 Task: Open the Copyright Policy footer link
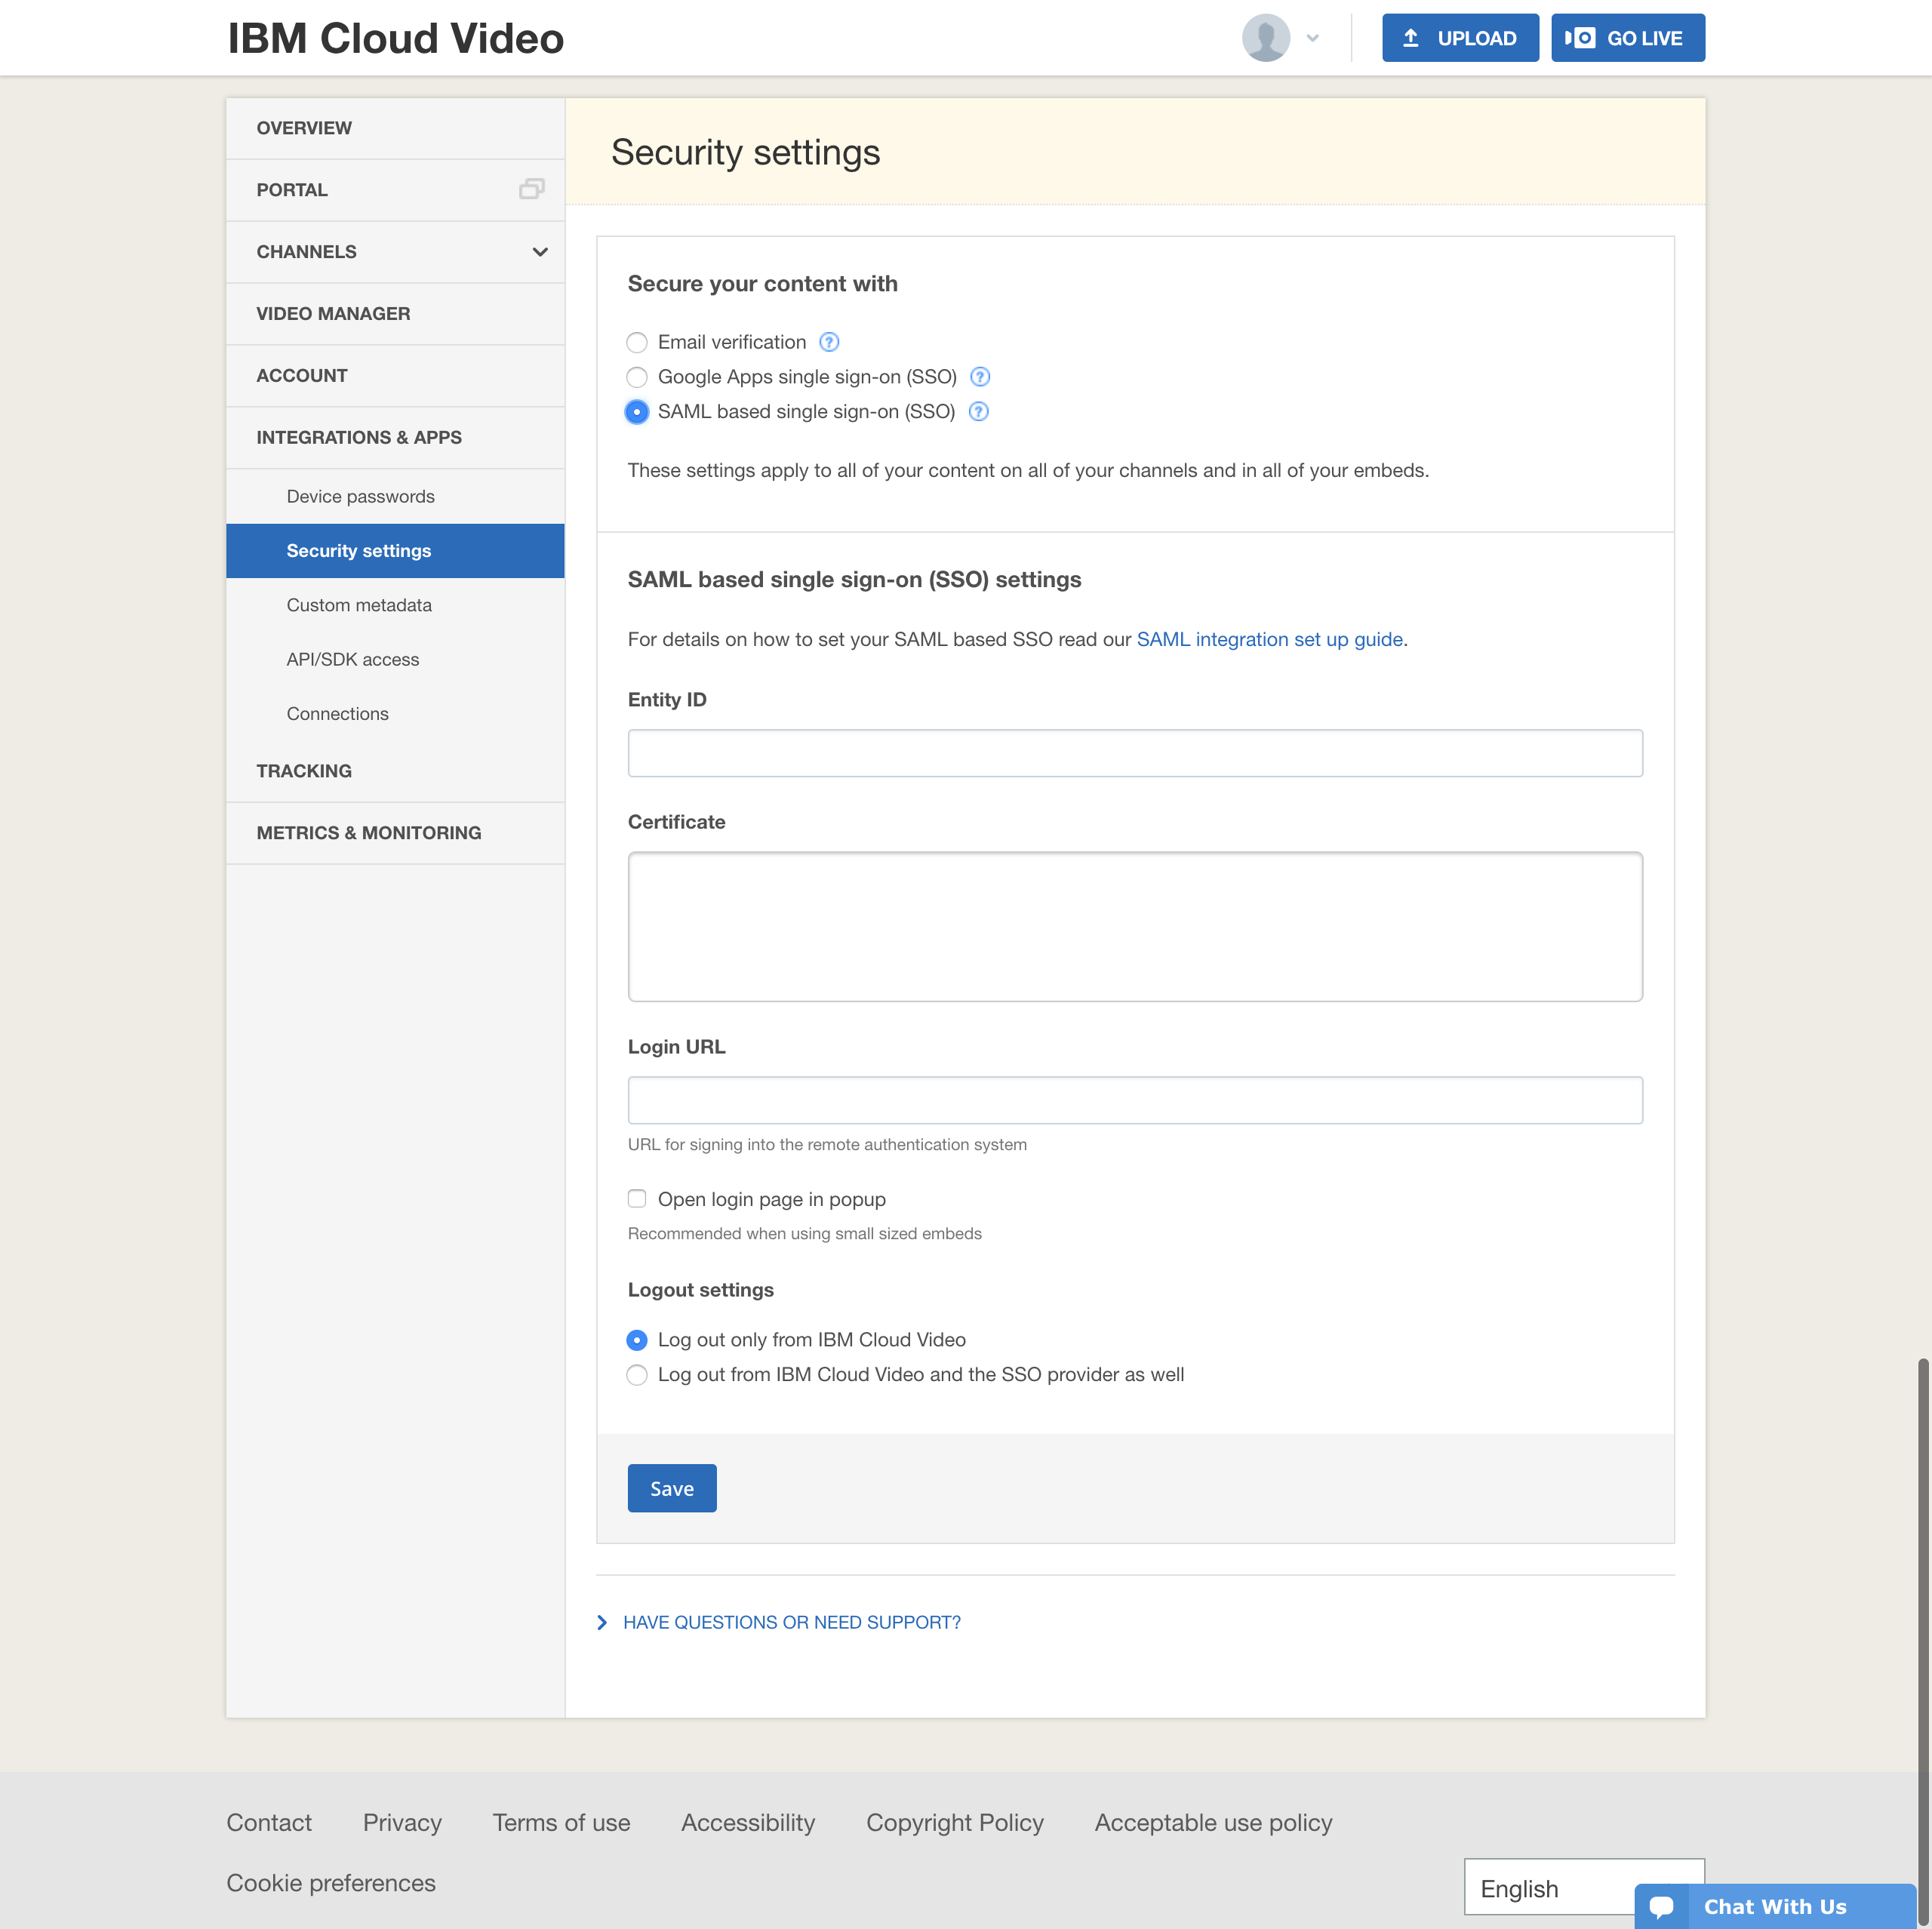955,1823
